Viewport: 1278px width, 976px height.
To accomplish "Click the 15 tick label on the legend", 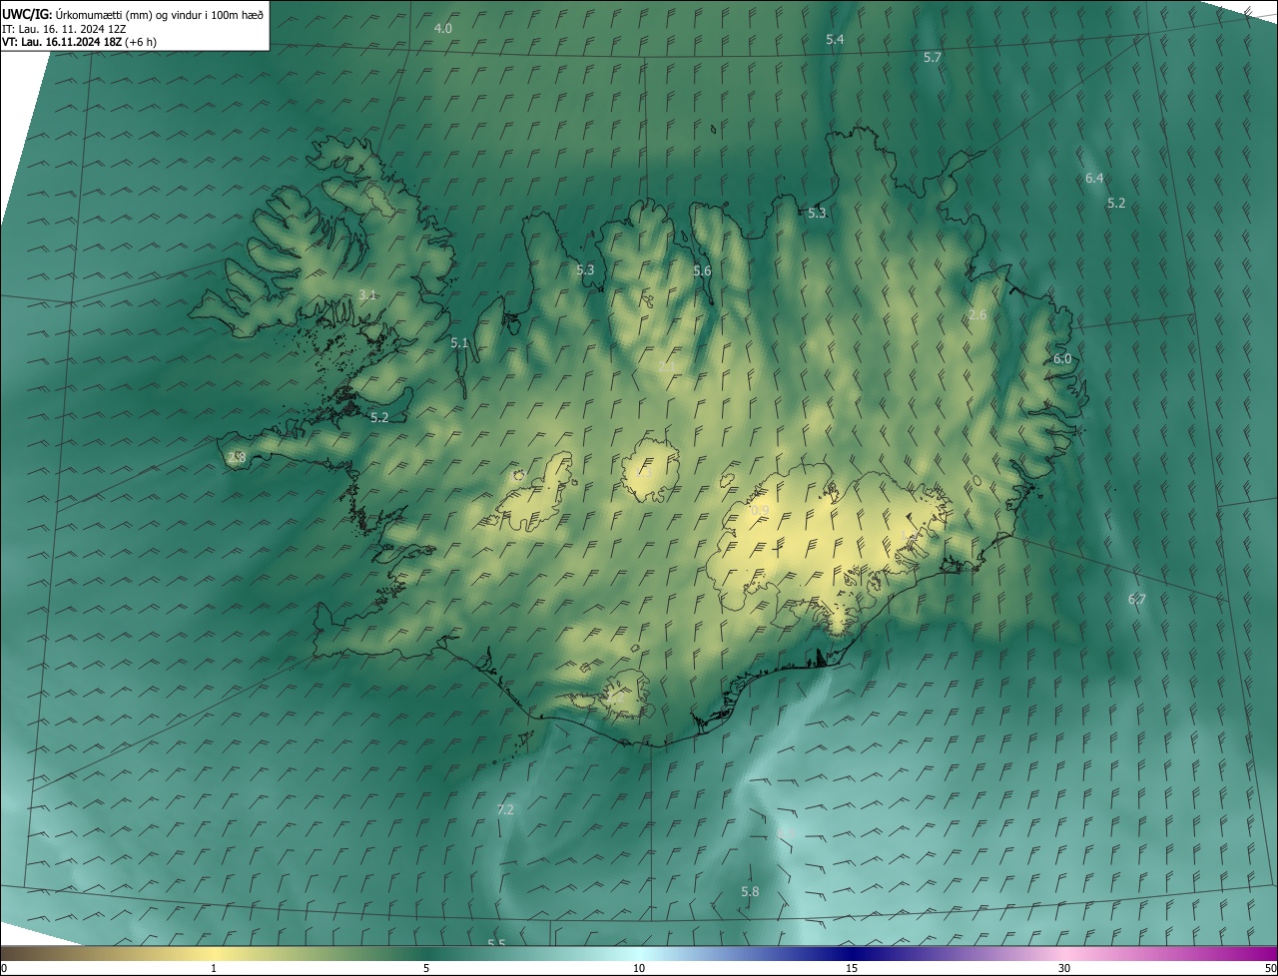I will pos(852,968).
